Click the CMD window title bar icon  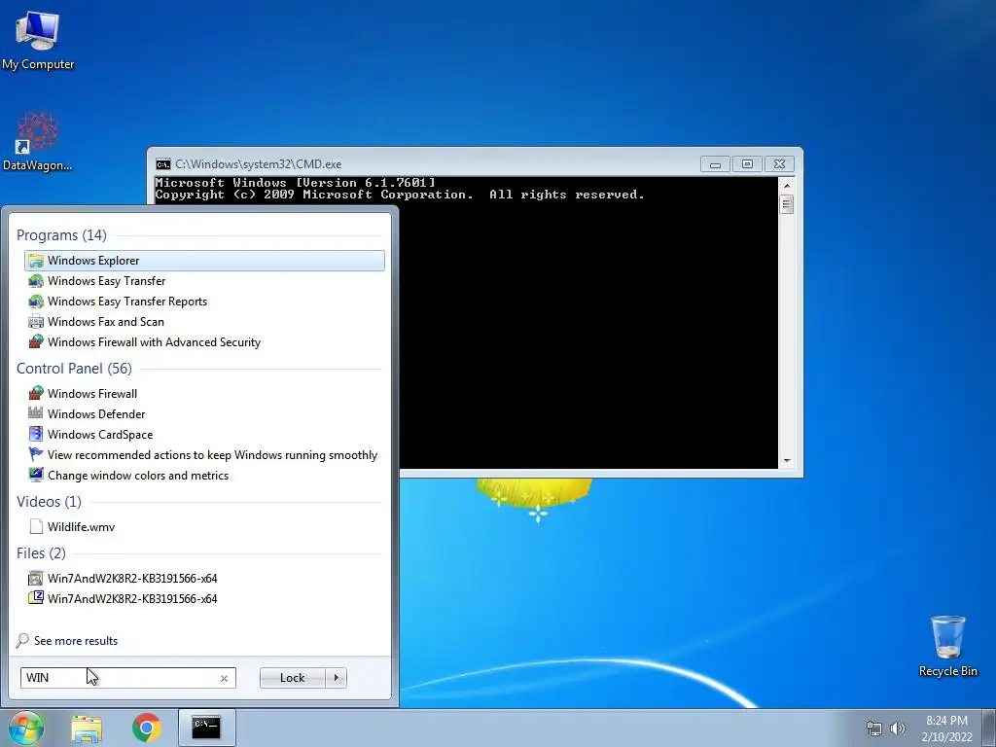(163, 164)
